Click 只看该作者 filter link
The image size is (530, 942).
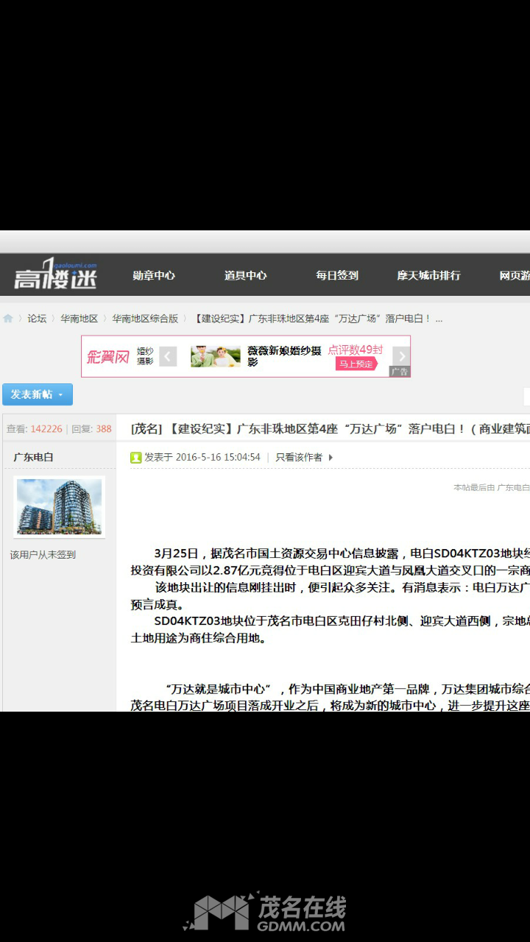click(x=299, y=457)
